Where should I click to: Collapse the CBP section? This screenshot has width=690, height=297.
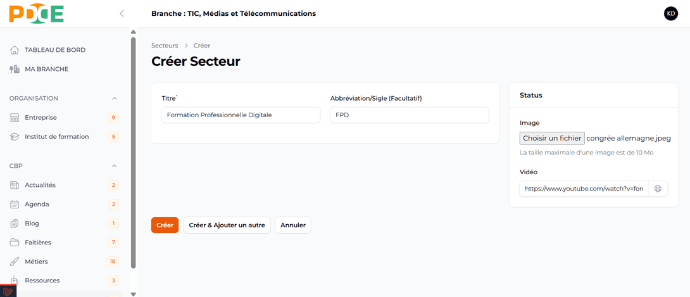click(x=114, y=166)
